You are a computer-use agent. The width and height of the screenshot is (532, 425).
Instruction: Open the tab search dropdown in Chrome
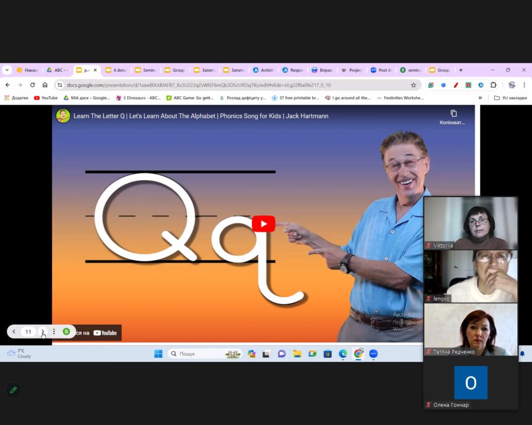pos(7,70)
